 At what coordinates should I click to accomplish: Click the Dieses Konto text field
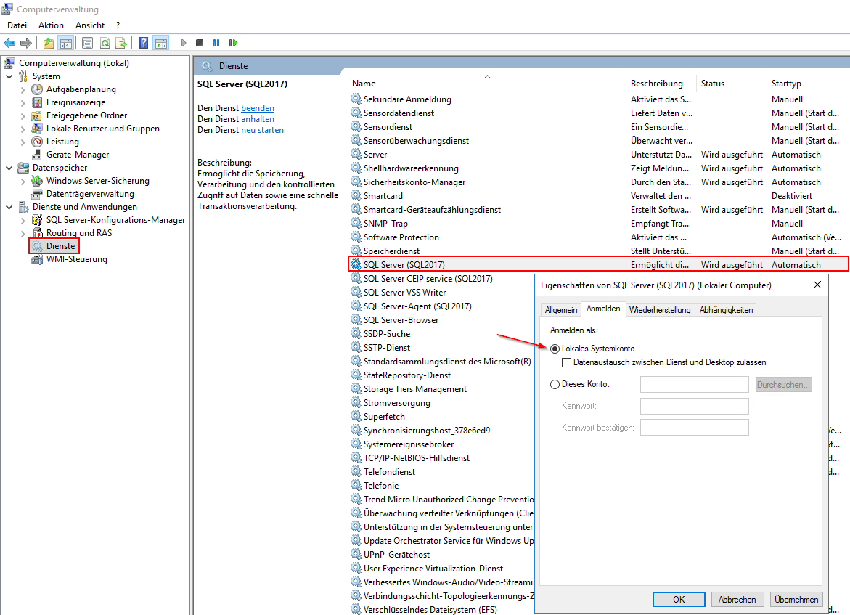pos(695,385)
